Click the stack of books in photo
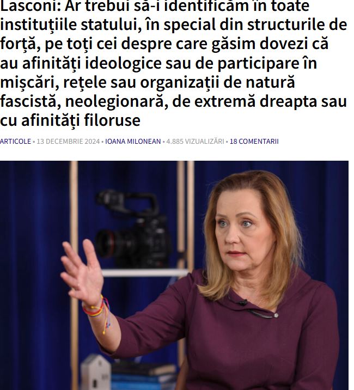Screen dimensions: 354x390 coord(145,377)
